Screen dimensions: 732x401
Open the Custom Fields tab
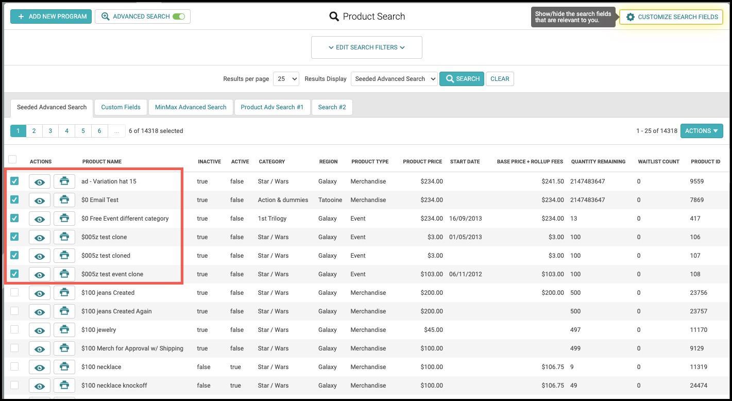121,107
